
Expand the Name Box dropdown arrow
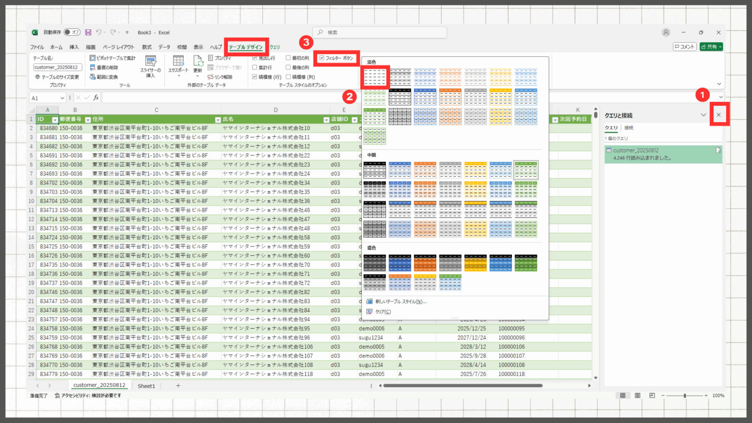(62, 98)
